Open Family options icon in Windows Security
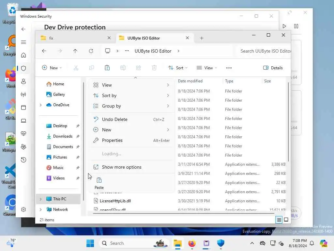Image resolution: width=334 pixels, height=251 pixels. [23, 147]
